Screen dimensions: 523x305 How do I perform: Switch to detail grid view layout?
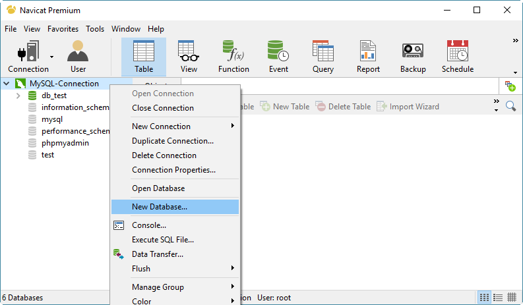click(x=512, y=297)
